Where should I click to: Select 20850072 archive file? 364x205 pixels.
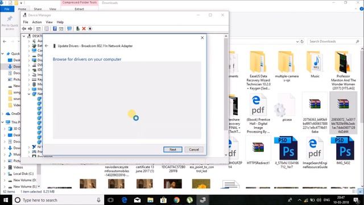pyautogui.click(x=343, y=113)
